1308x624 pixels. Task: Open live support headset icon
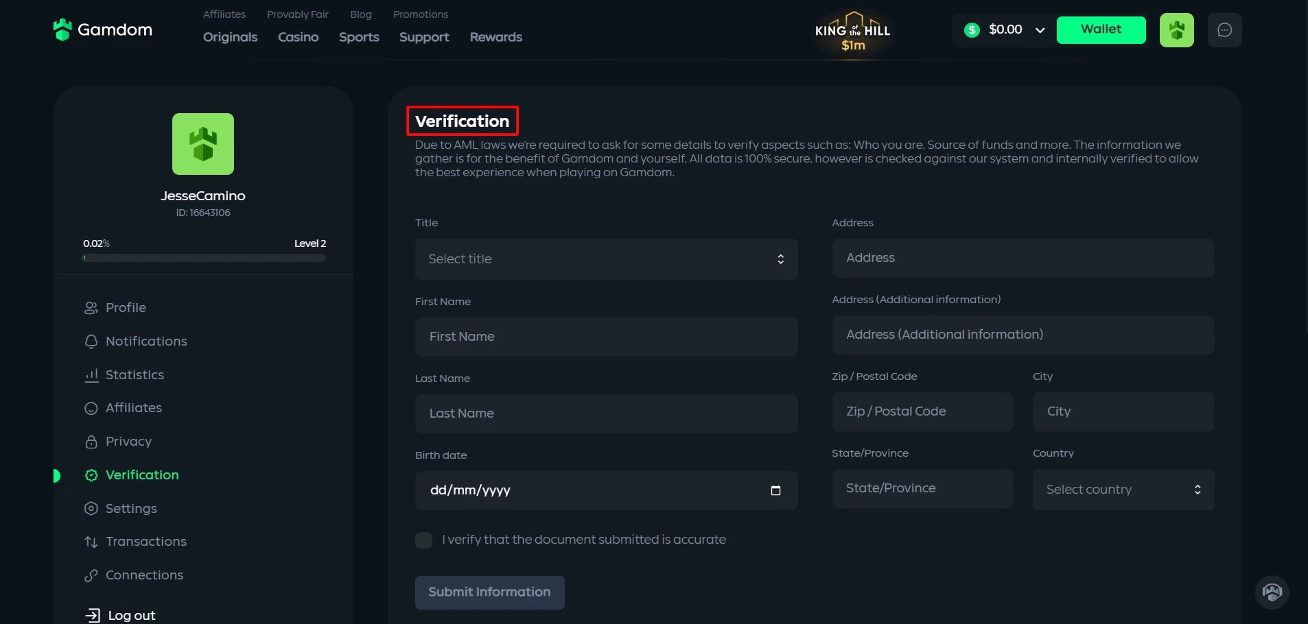(x=1272, y=592)
